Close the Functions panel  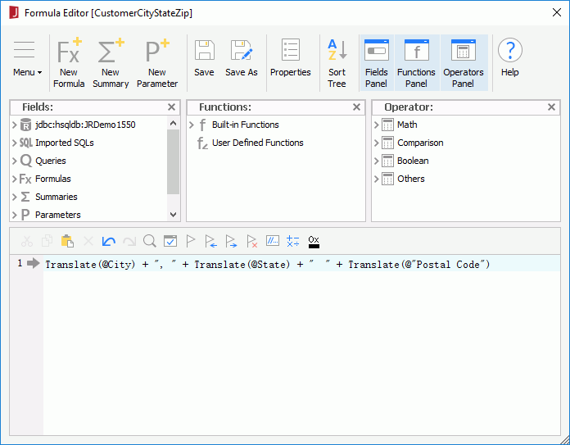point(356,107)
